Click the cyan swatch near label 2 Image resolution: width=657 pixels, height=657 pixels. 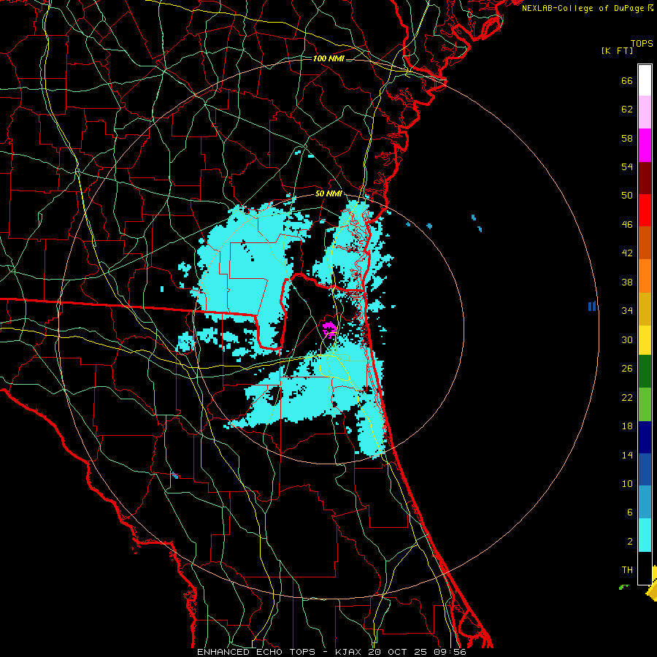[645, 535]
